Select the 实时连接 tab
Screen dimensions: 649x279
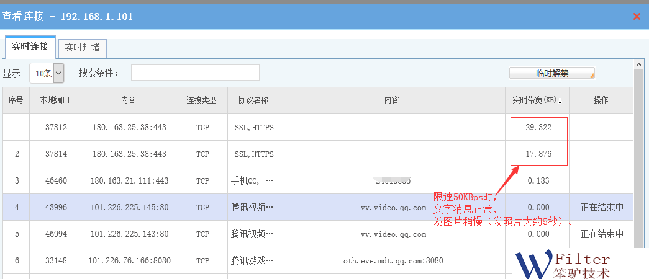click(x=30, y=46)
